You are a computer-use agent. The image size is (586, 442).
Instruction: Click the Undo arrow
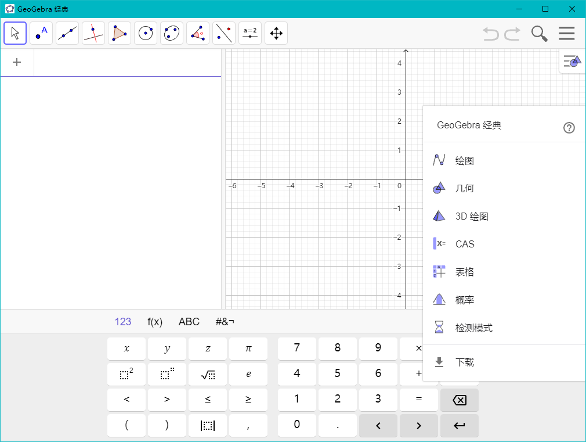click(491, 34)
